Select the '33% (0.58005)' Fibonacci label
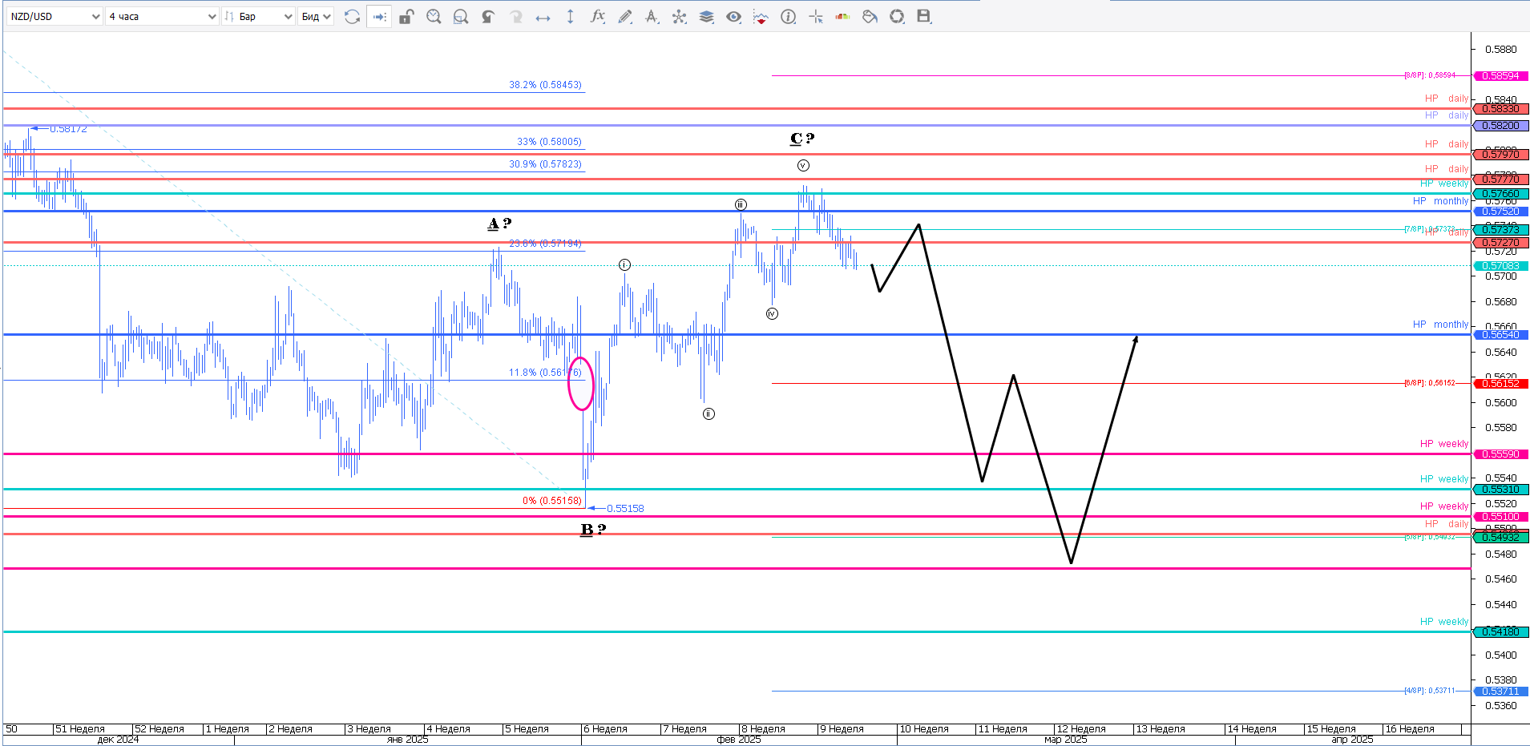1530x746 pixels. (549, 142)
